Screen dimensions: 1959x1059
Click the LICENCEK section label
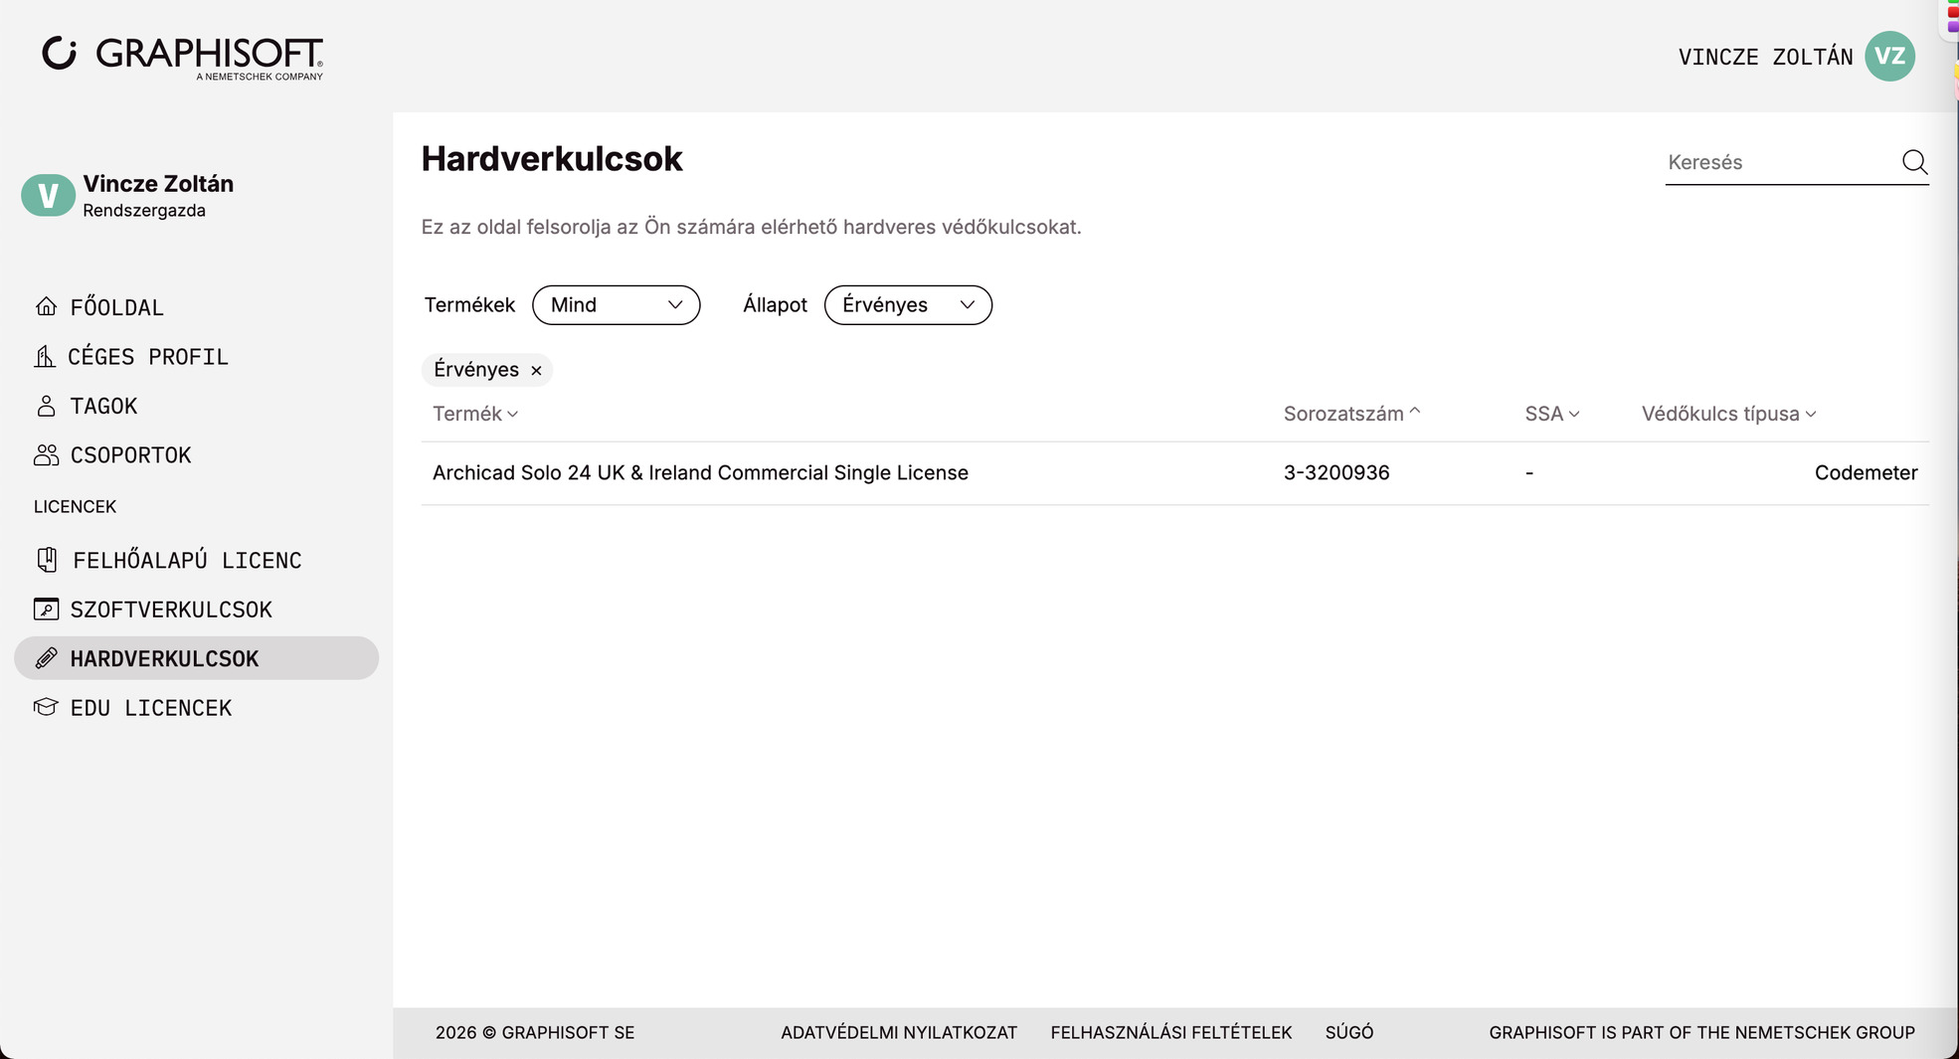(76, 507)
